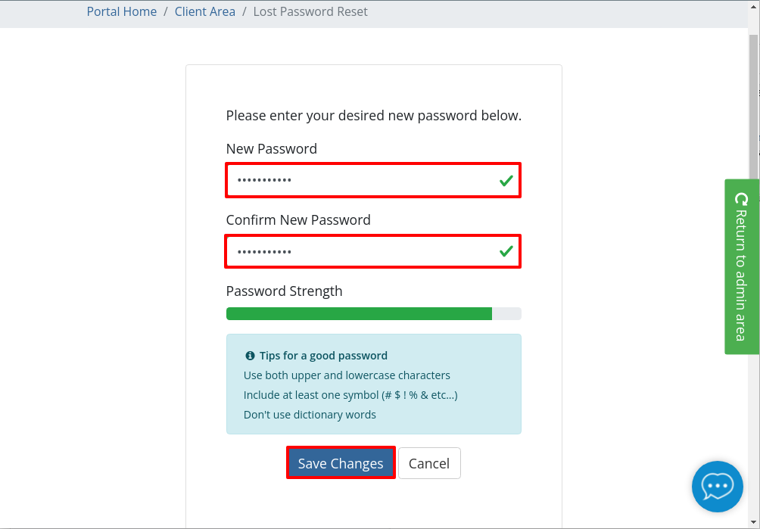
Task: Click the info icon beside Tips for a good password
Action: pos(250,356)
